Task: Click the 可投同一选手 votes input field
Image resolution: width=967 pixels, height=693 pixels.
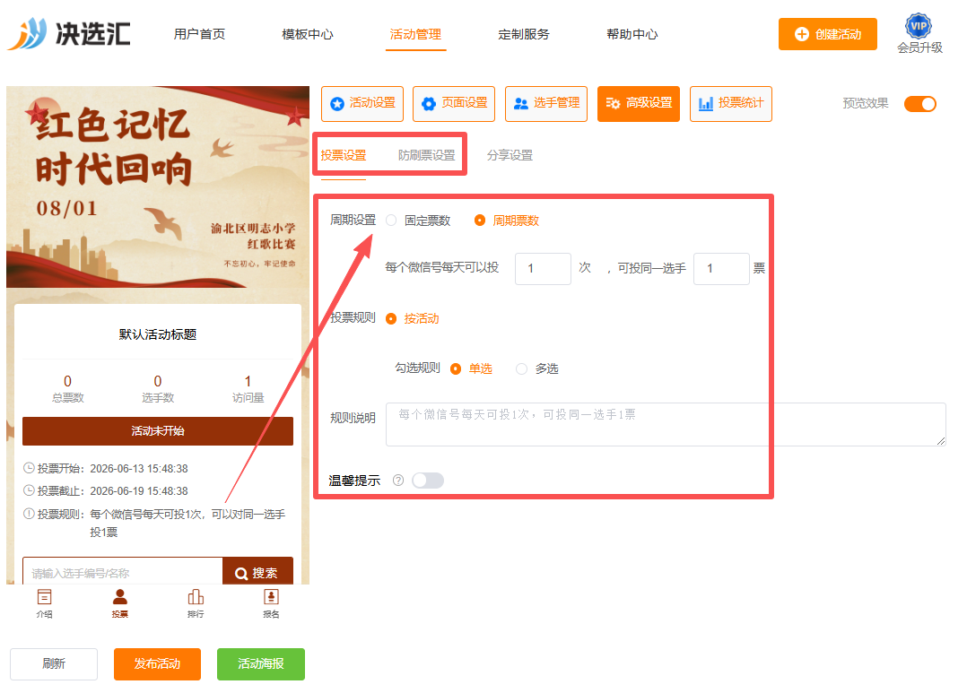Action: point(721,268)
